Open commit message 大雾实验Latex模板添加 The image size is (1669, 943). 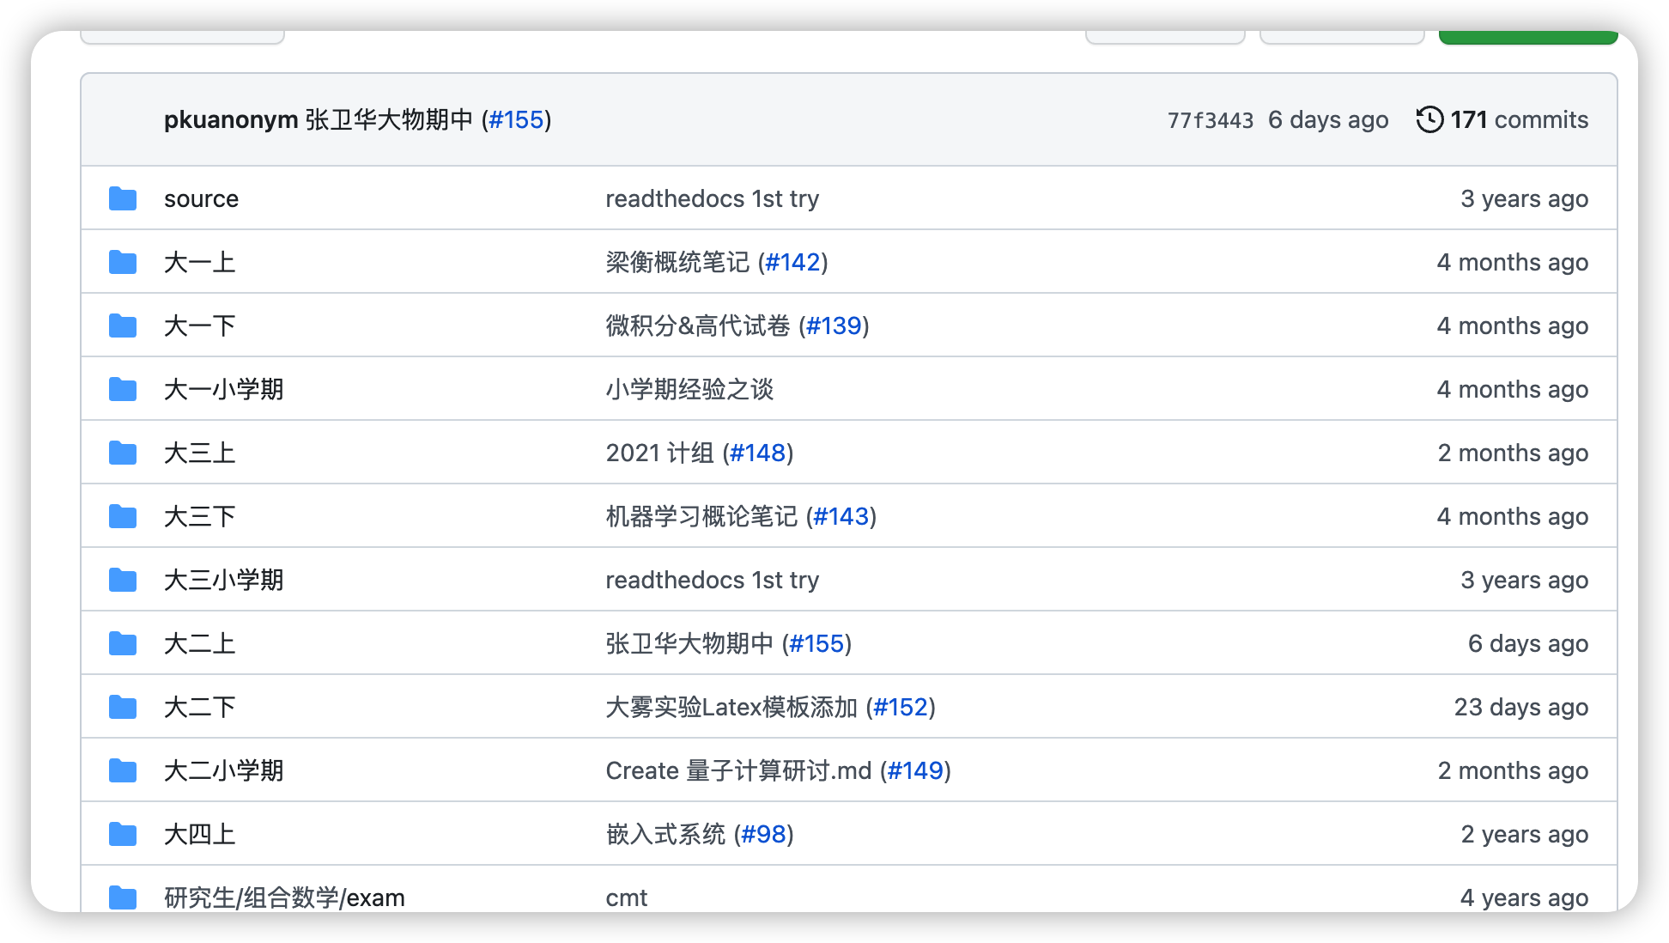[731, 707]
